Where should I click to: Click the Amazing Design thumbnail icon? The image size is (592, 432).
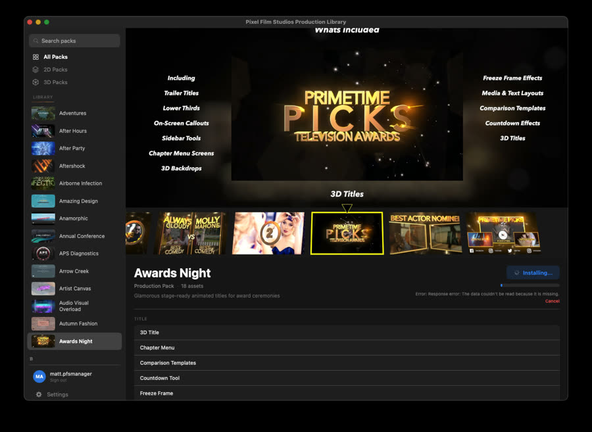(x=43, y=201)
